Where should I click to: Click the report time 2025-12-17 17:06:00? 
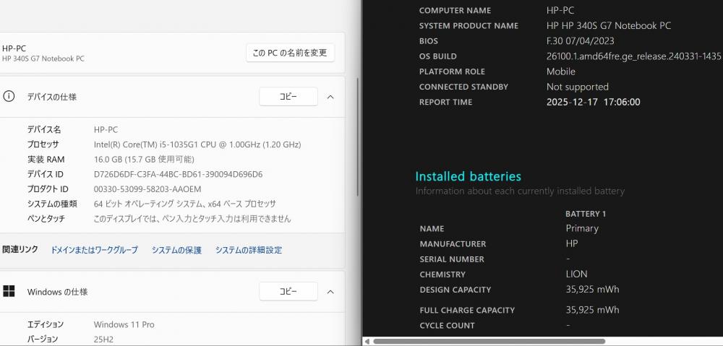[x=593, y=102]
